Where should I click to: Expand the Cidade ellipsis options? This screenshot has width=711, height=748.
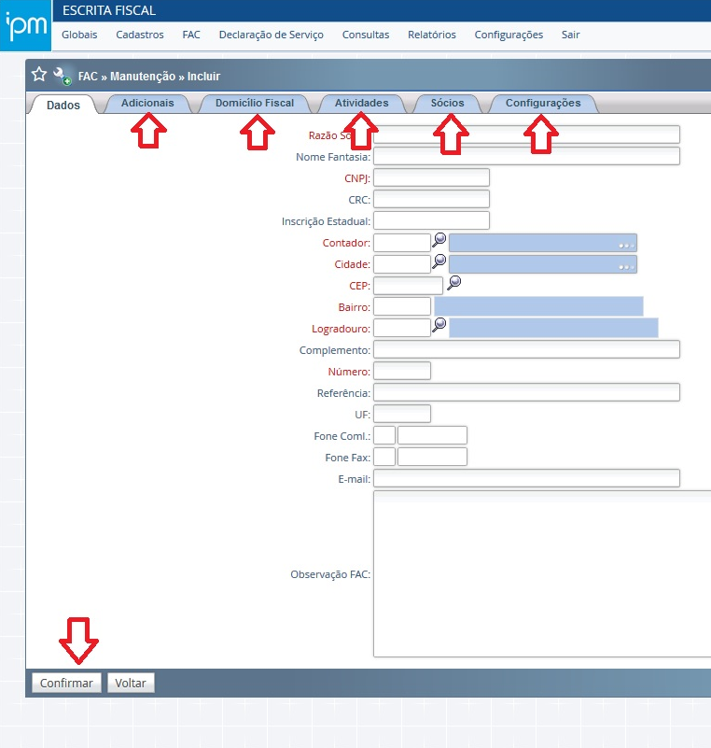(x=626, y=266)
